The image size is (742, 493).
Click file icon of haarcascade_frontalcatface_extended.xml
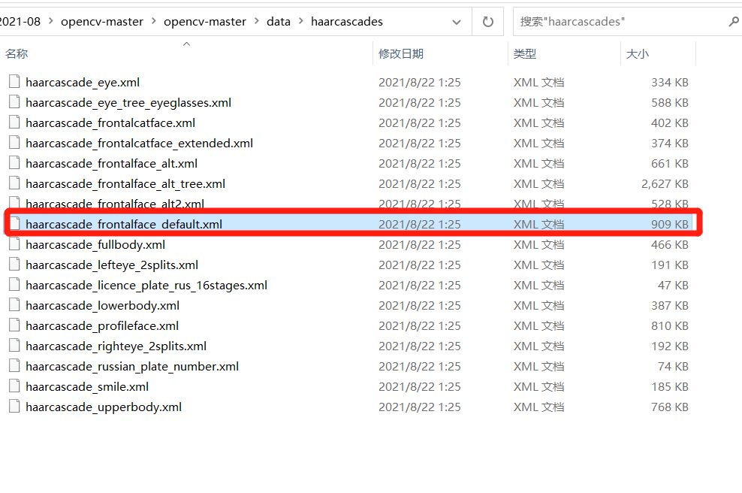tap(15, 143)
